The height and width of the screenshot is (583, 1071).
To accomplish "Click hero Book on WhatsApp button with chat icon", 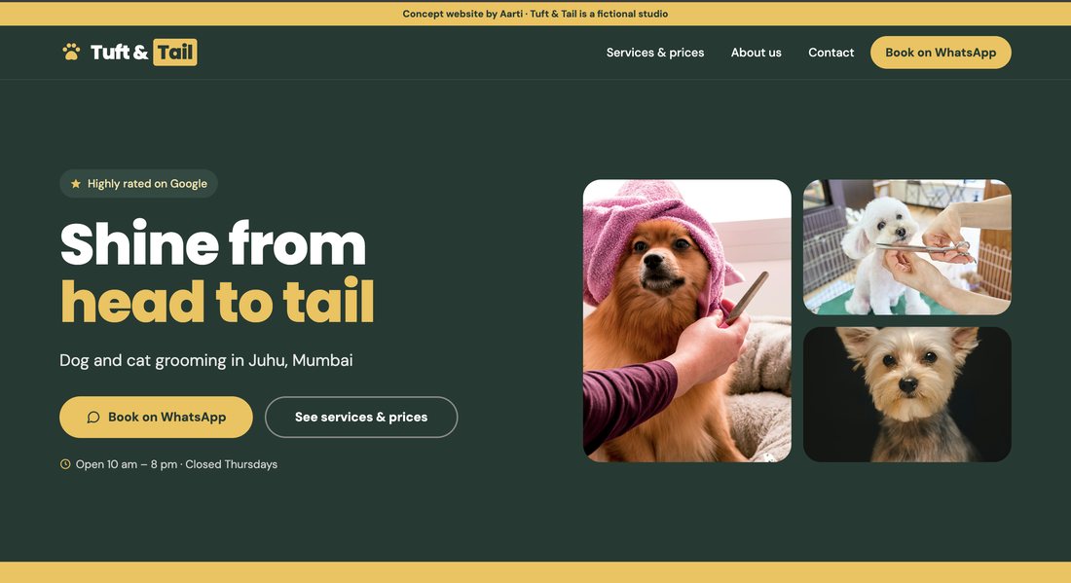I will pyautogui.click(x=156, y=418).
